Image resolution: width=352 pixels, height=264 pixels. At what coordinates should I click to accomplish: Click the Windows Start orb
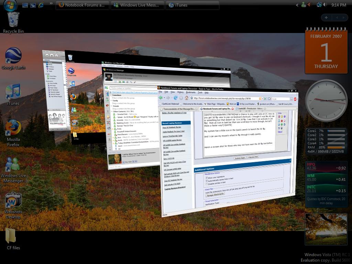click(10, 5)
